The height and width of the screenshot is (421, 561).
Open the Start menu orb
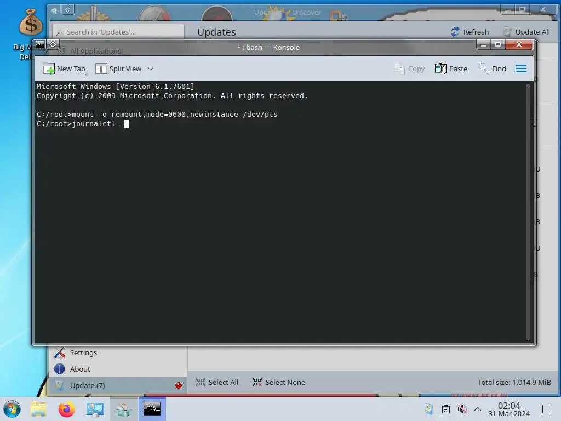click(12, 409)
